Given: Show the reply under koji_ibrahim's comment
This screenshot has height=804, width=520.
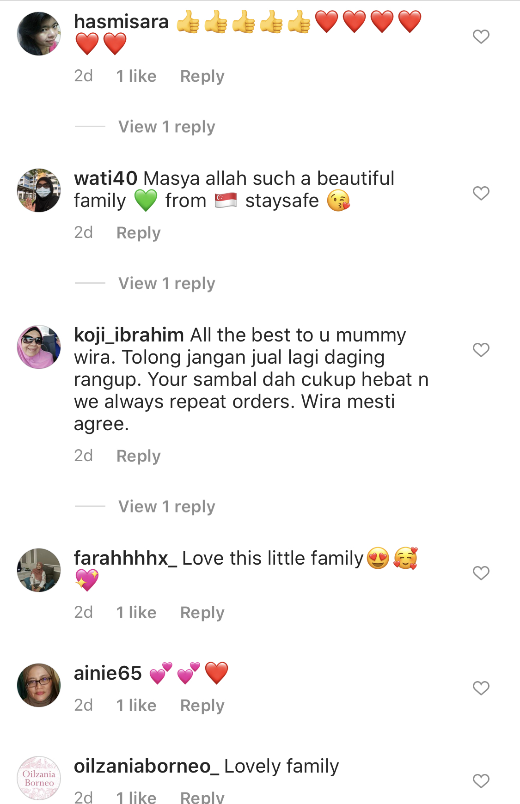Looking at the screenshot, I should coord(167,506).
